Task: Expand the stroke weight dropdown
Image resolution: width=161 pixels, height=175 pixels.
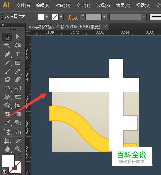Action: pyautogui.click(x=104, y=17)
